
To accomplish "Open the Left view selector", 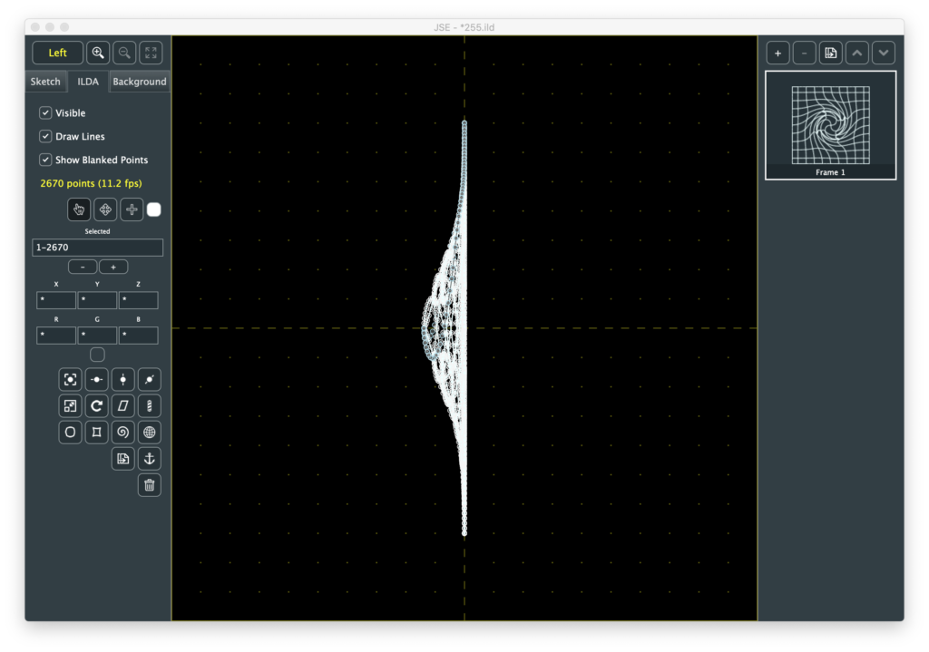I will pyautogui.click(x=57, y=53).
